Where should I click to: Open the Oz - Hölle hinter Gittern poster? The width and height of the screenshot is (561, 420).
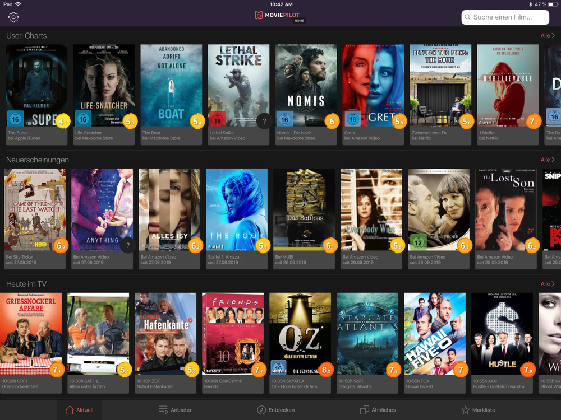tap(300, 334)
